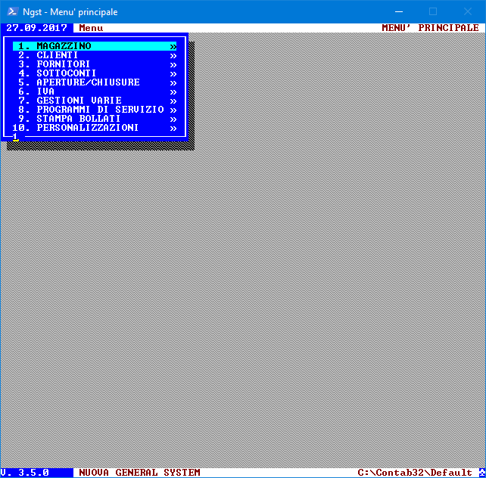Image resolution: width=486 pixels, height=478 pixels.
Task: Click the blue status icon beside C:\Contab32\Default
Action: point(481,473)
